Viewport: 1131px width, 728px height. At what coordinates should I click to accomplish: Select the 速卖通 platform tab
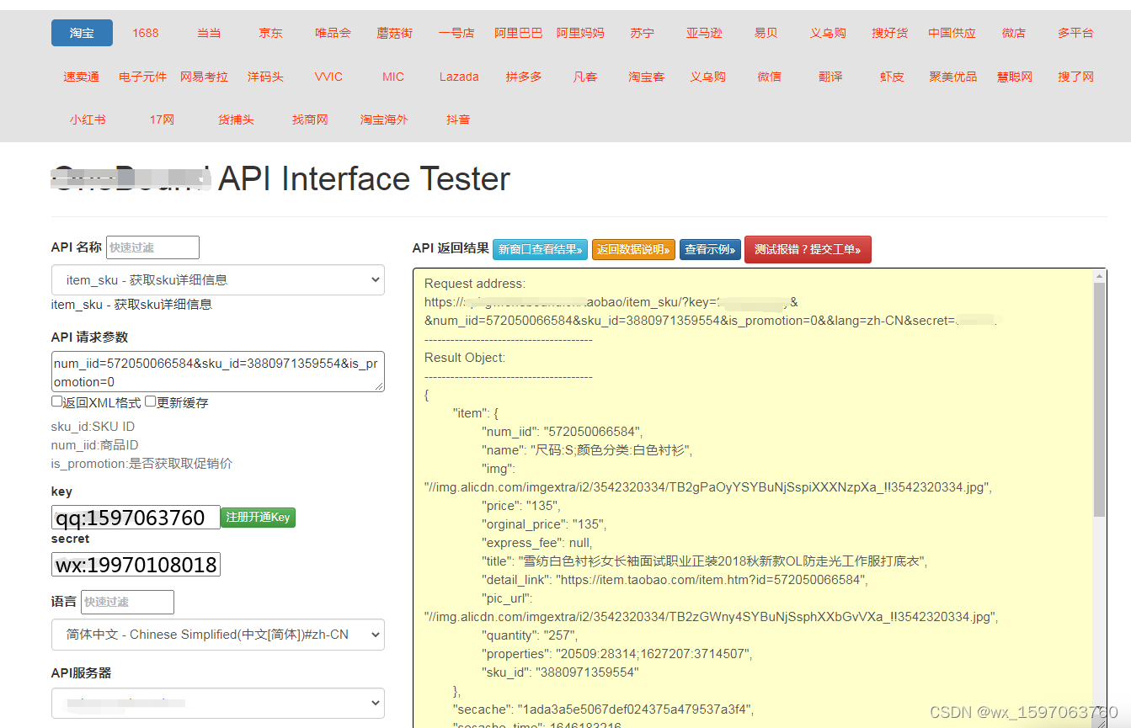(82, 77)
